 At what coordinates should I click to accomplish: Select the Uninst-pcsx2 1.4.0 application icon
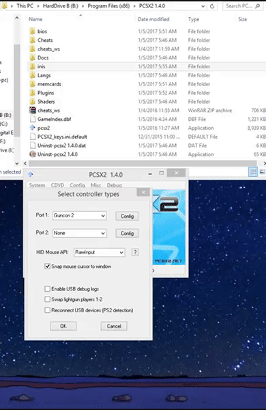point(32,154)
